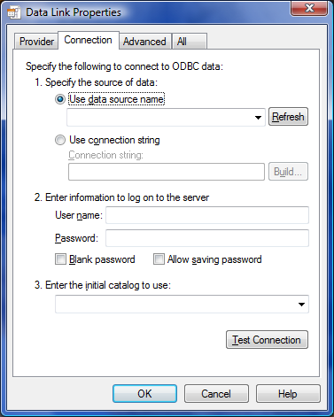Open Help for this dialog
This screenshot has height=417, width=334.
point(288,394)
